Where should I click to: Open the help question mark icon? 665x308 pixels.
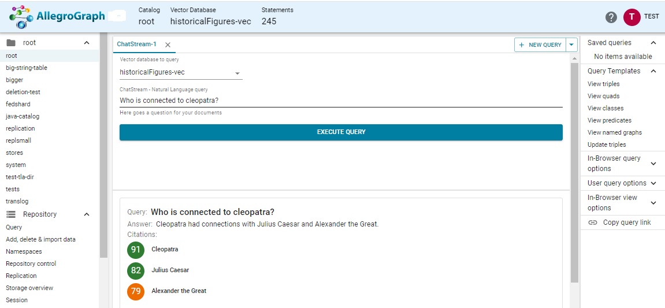[611, 17]
